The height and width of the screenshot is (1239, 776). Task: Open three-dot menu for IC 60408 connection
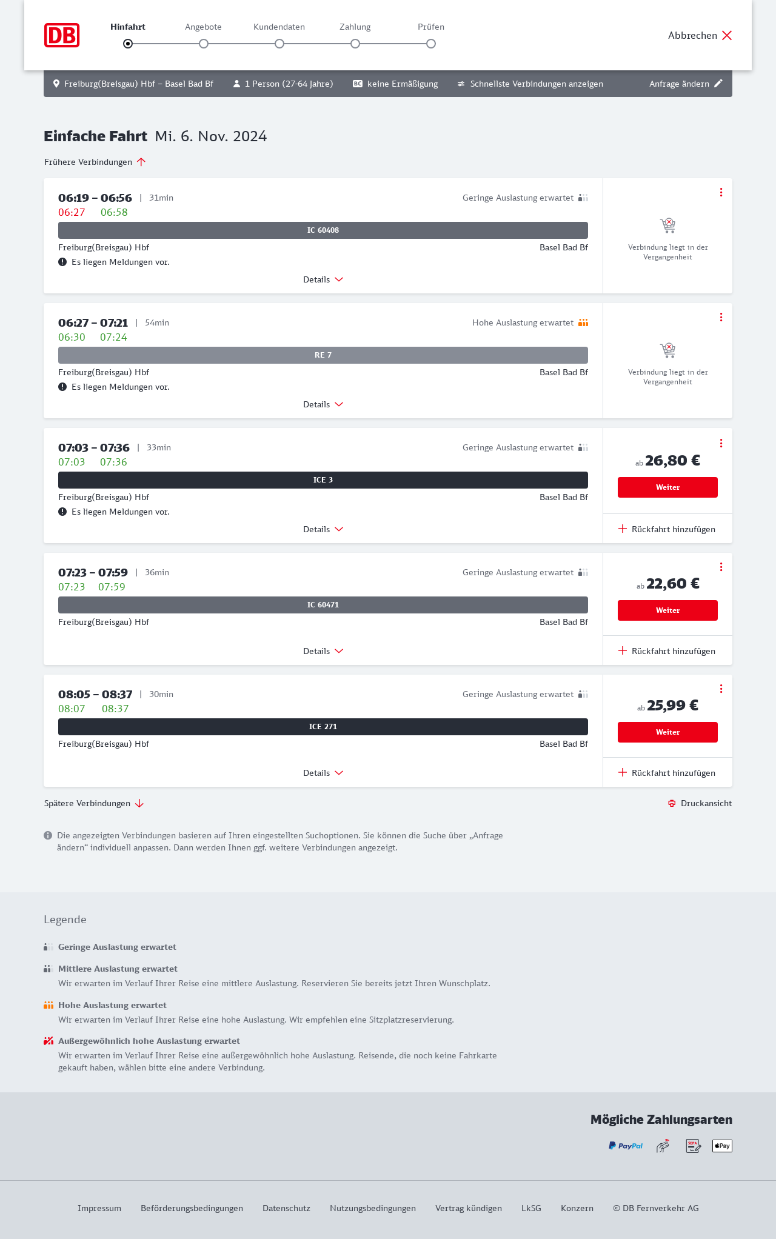click(x=721, y=192)
